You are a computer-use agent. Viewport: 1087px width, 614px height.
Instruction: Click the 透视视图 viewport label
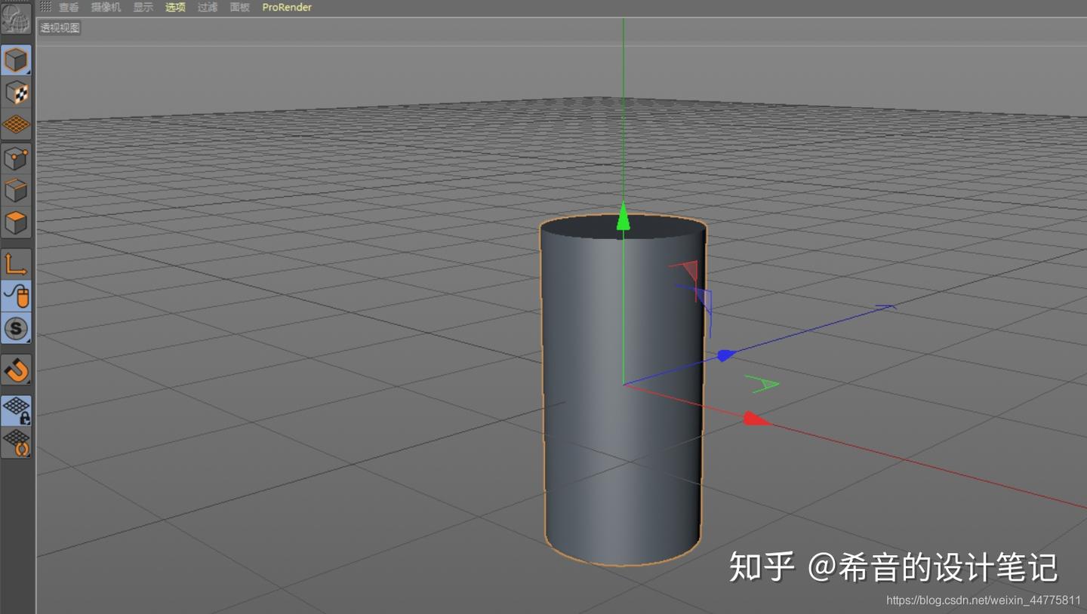pyautogui.click(x=60, y=28)
